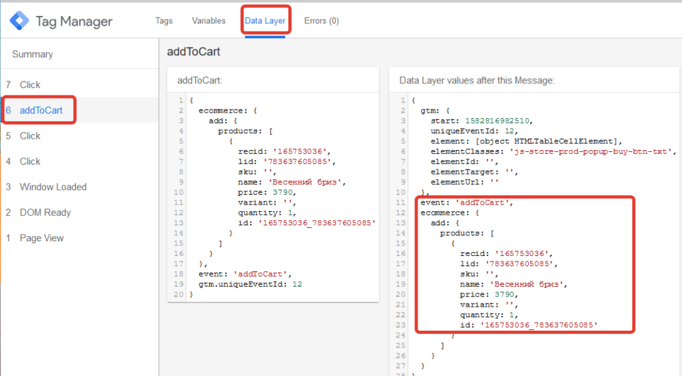Viewport: 682px width, 376px height.
Task: Click element [object HTMLTableCellElement] line
Action: coord(526,141)
